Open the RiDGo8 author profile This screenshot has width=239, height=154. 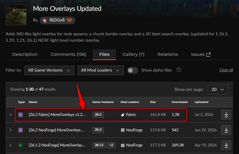[57, 20]
